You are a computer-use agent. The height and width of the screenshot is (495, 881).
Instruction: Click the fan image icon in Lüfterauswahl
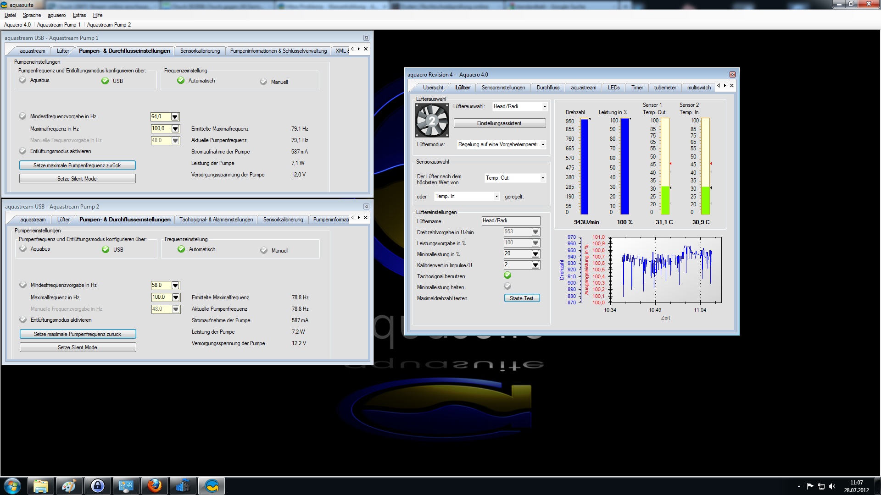coord(432,120)
